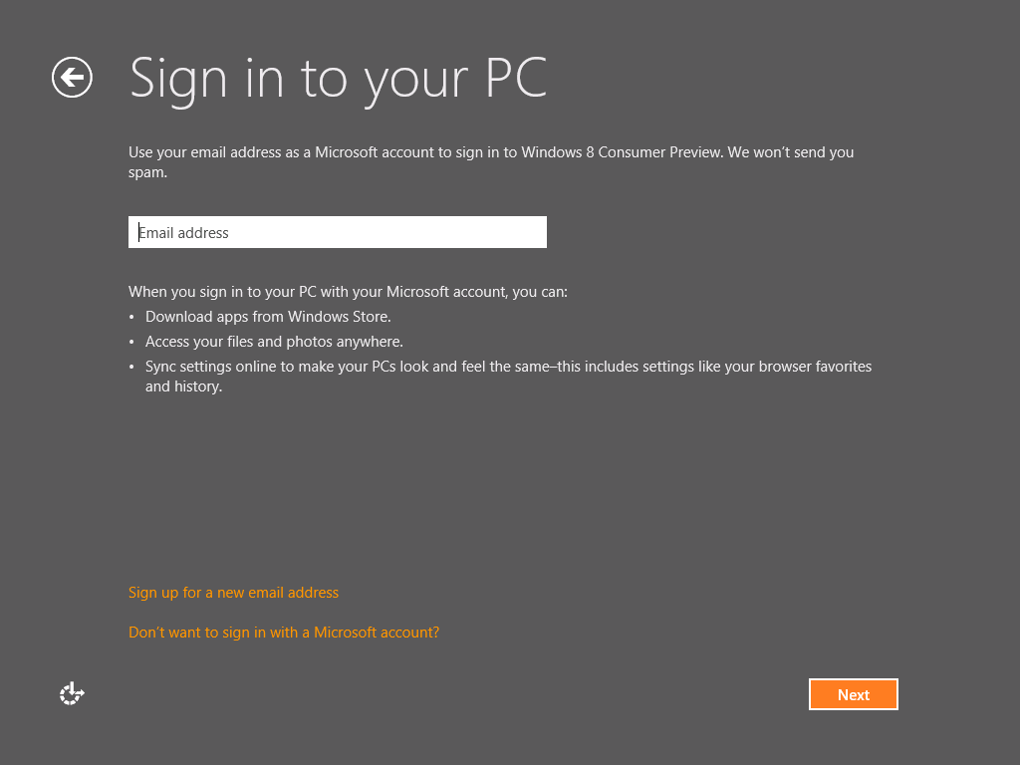Click the bullet dot before Download apps
Screen dimensions: 1020x765
[x=133, y=318]
